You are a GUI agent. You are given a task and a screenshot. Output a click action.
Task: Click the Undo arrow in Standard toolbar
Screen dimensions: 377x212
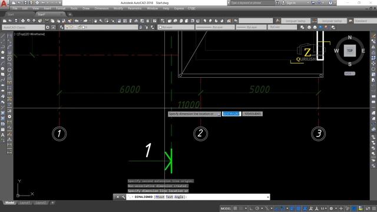[x=77, y=21]
